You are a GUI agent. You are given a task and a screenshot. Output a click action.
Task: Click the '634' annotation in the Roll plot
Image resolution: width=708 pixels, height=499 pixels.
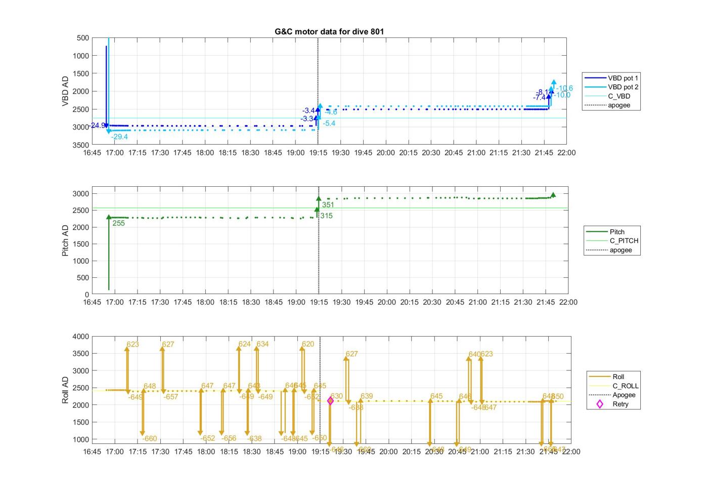262,344
